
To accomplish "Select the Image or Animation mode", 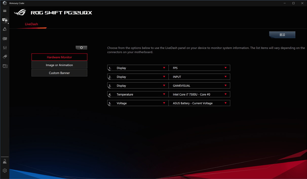I will pos(59,65).
